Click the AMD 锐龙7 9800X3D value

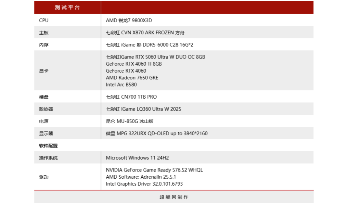point(129,20)
